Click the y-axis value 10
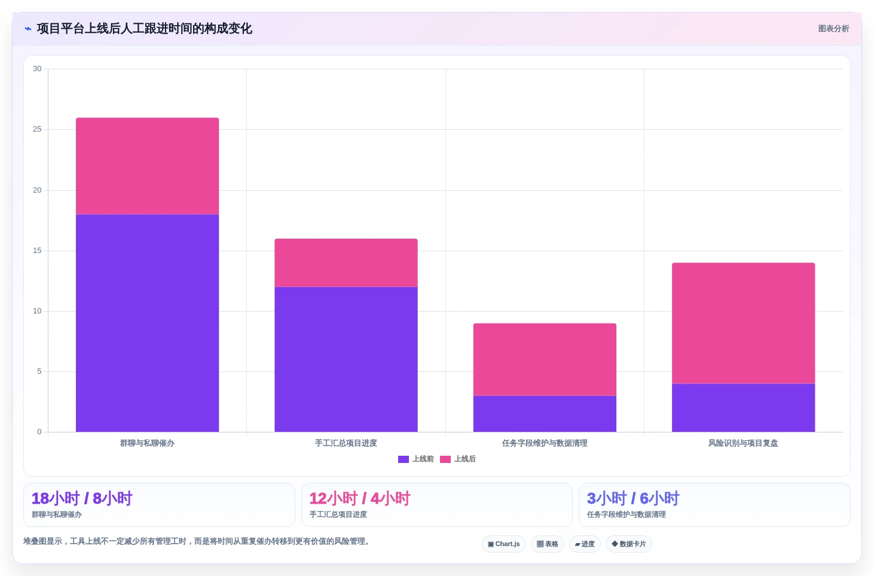Screen dimensions: 874x576 point(37,311)
